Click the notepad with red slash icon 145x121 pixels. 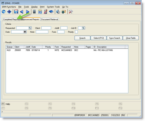click(x=45, y=12)
